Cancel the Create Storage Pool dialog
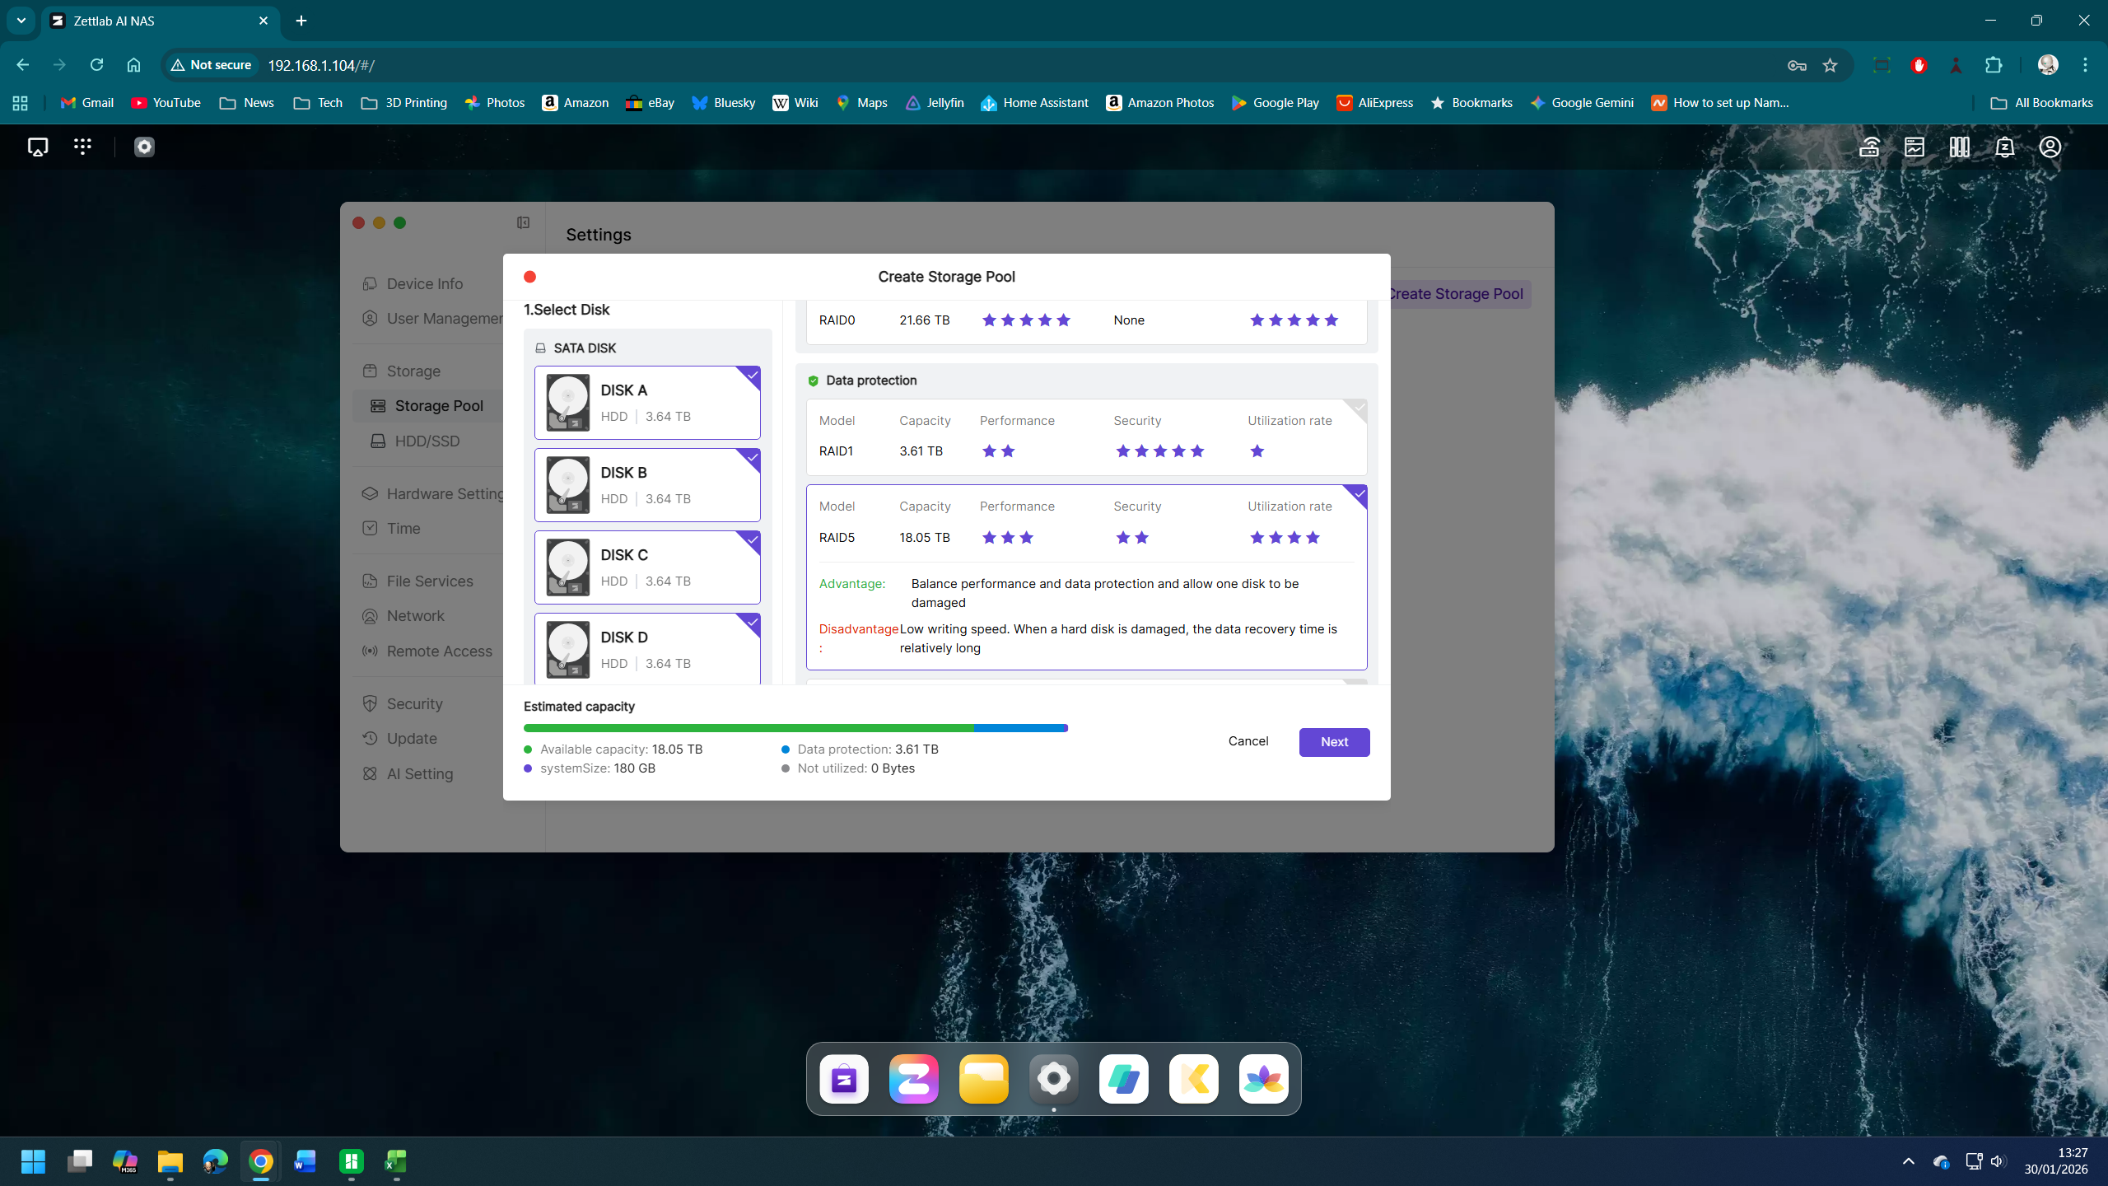The height and width of the screenshot is (1186, 2108). pos(1248,741)
